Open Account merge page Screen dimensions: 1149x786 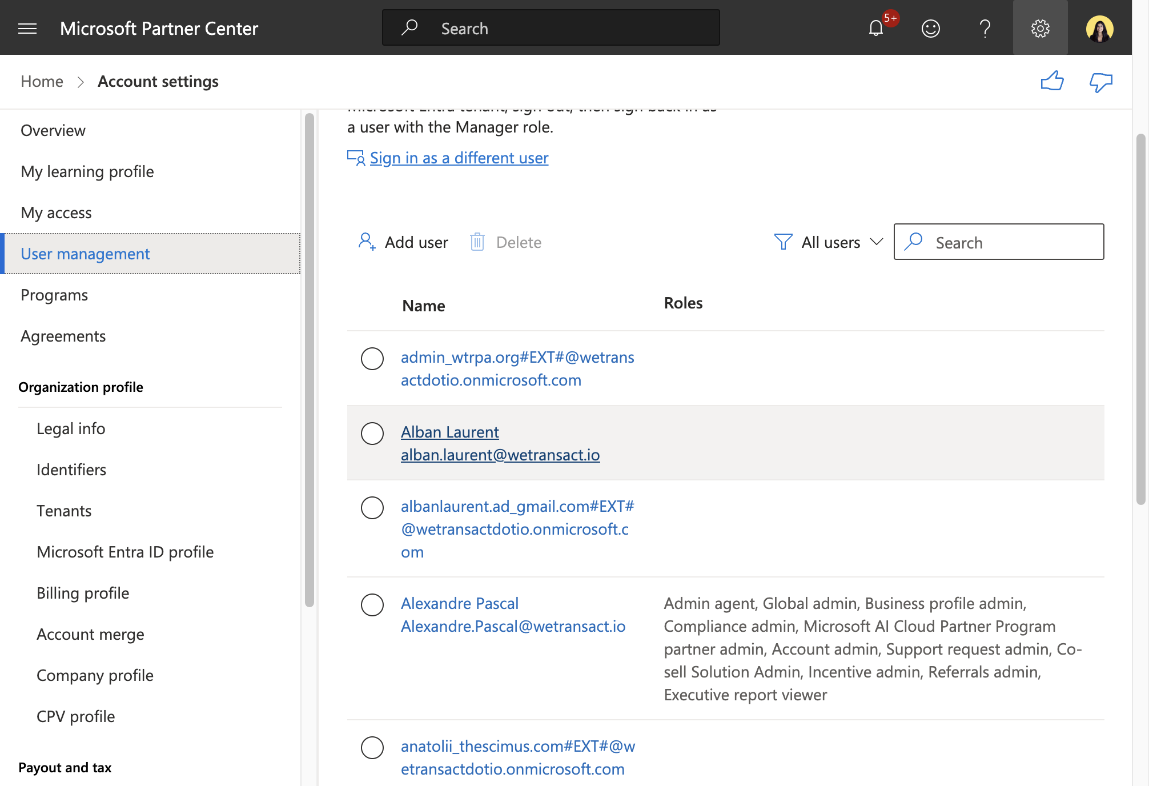[90, 634]
